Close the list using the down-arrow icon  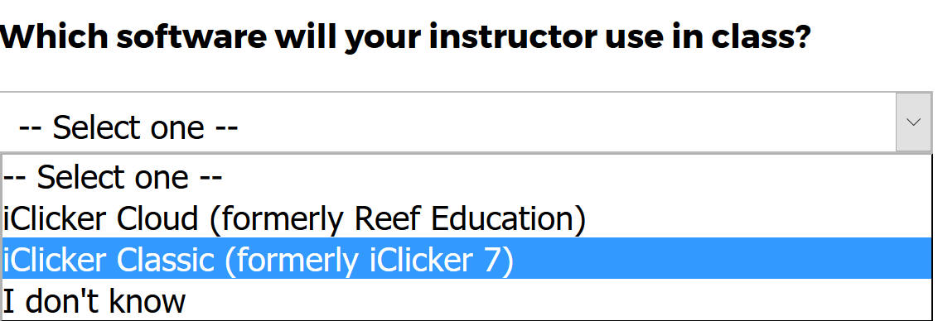[x=913, y=122]
